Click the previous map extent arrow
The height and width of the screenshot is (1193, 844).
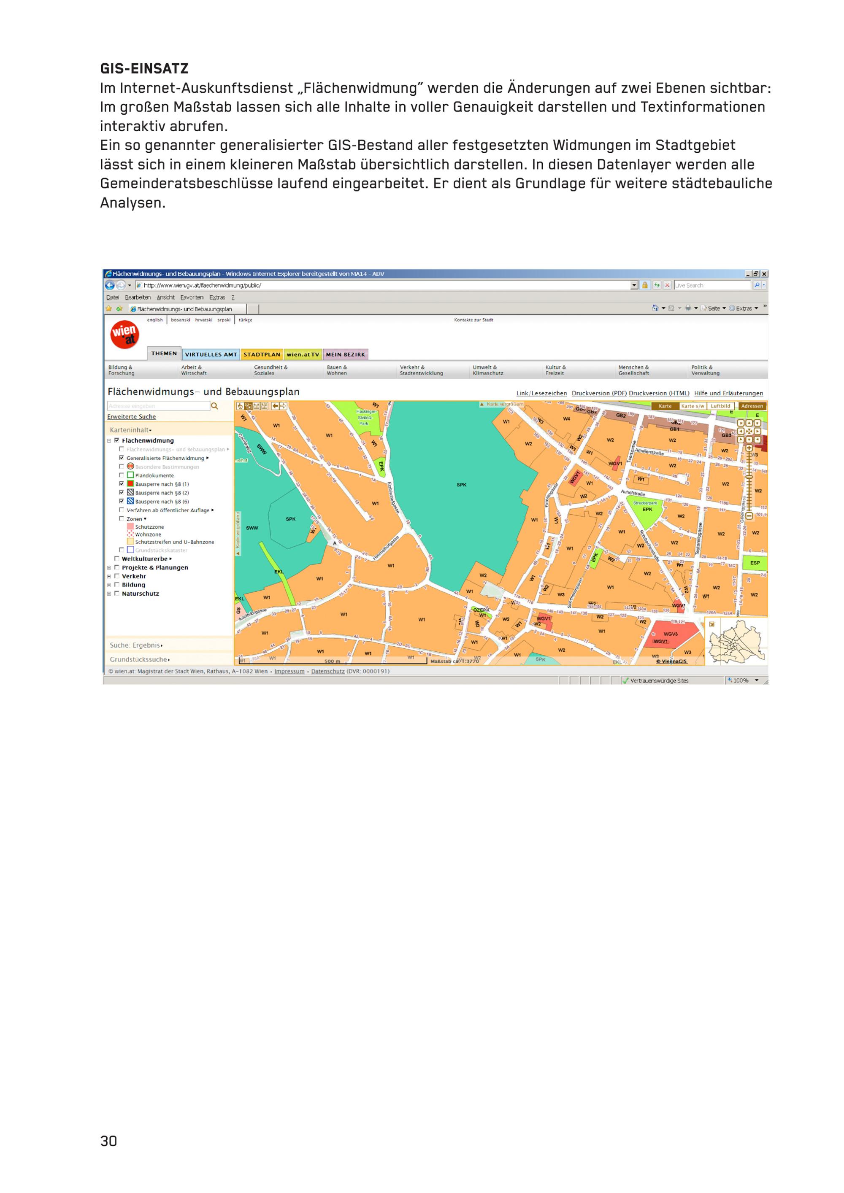pyautogui.click(x=276, y=406)
